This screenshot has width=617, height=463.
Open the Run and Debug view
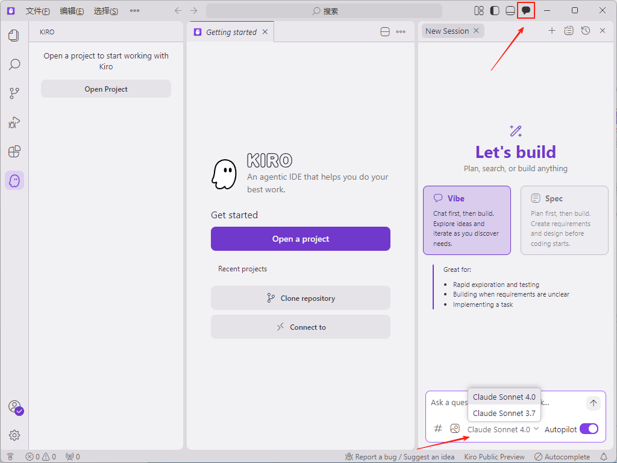click(x=14, y=122)
